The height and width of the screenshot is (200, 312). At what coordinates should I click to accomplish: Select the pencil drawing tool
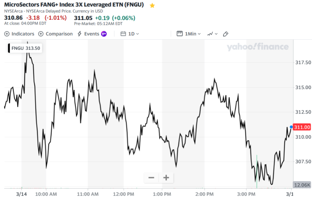225,34
